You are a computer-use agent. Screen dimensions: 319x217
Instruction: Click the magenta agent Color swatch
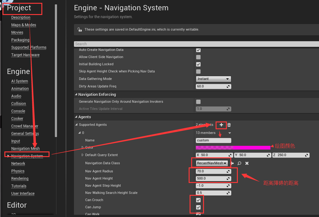233,148
